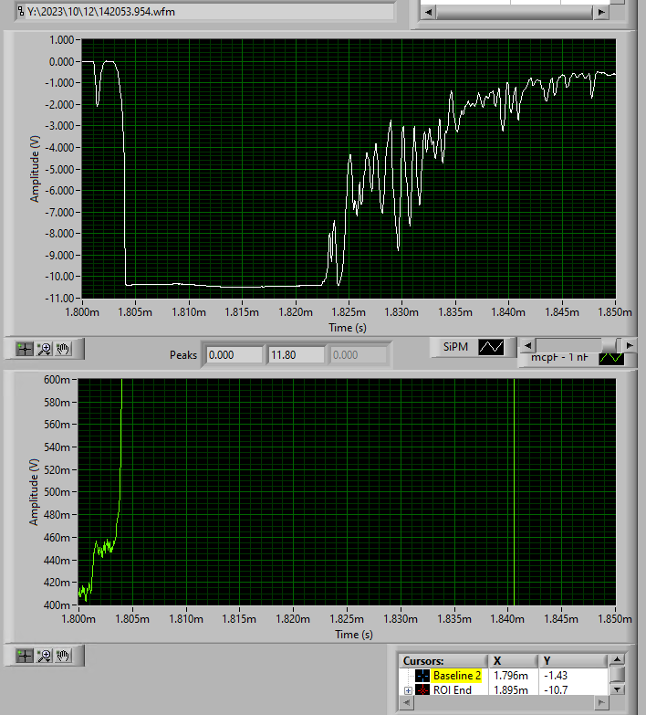Click the SiPM plot legend label
646x715 pixels.
(455, 347)
